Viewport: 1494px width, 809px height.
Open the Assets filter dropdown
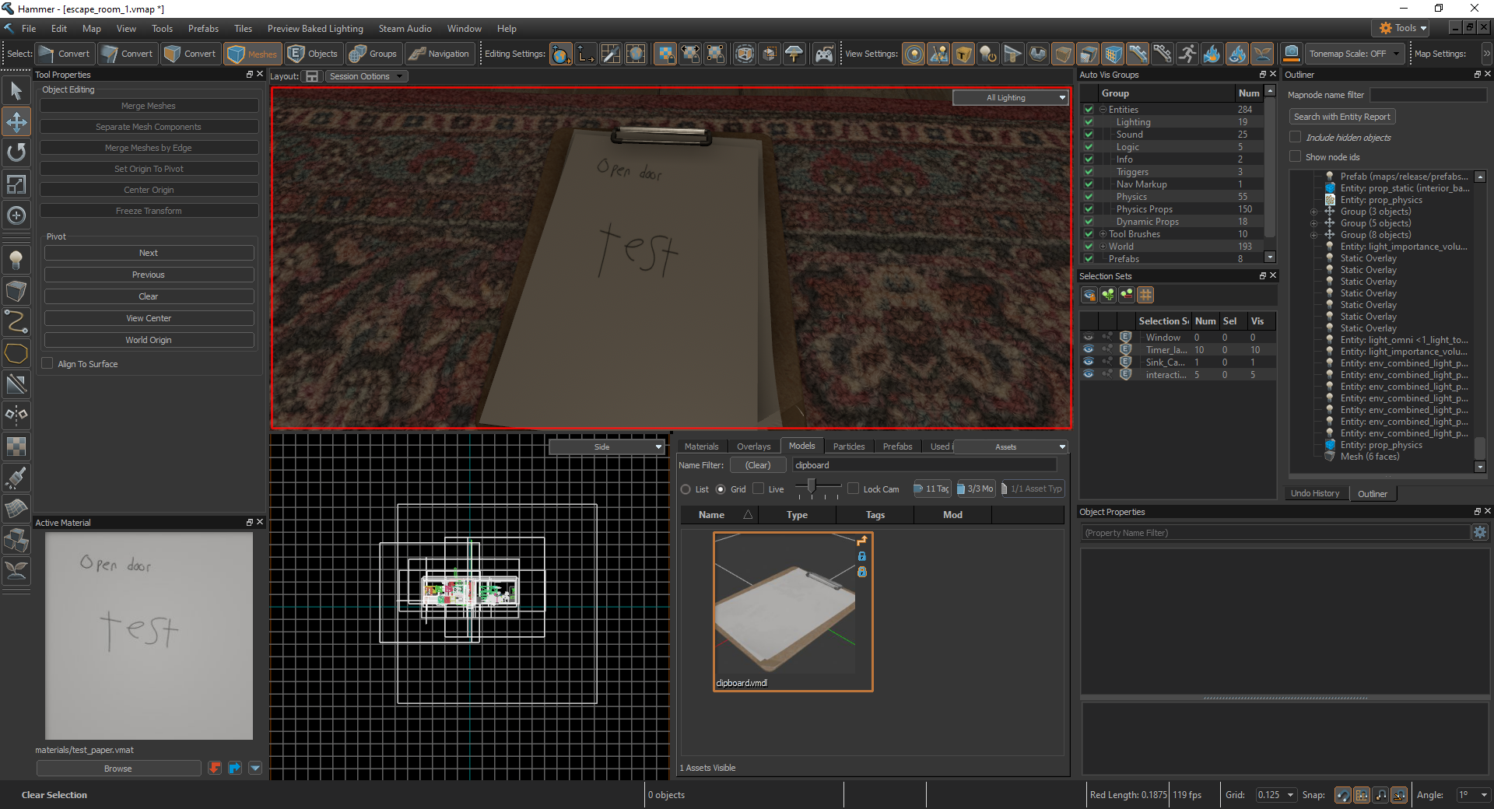click(1011, 447)
